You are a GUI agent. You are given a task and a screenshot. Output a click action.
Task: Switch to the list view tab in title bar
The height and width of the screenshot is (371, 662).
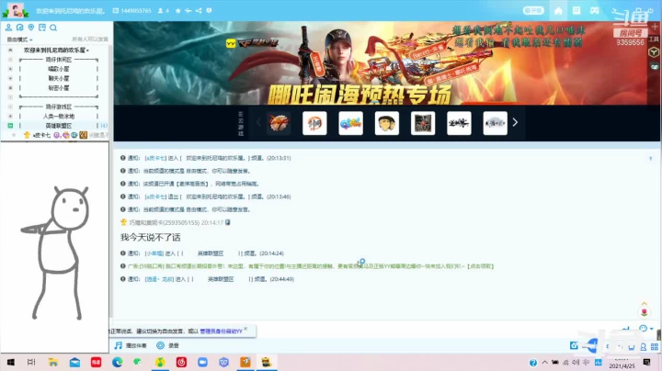[576, 10]
